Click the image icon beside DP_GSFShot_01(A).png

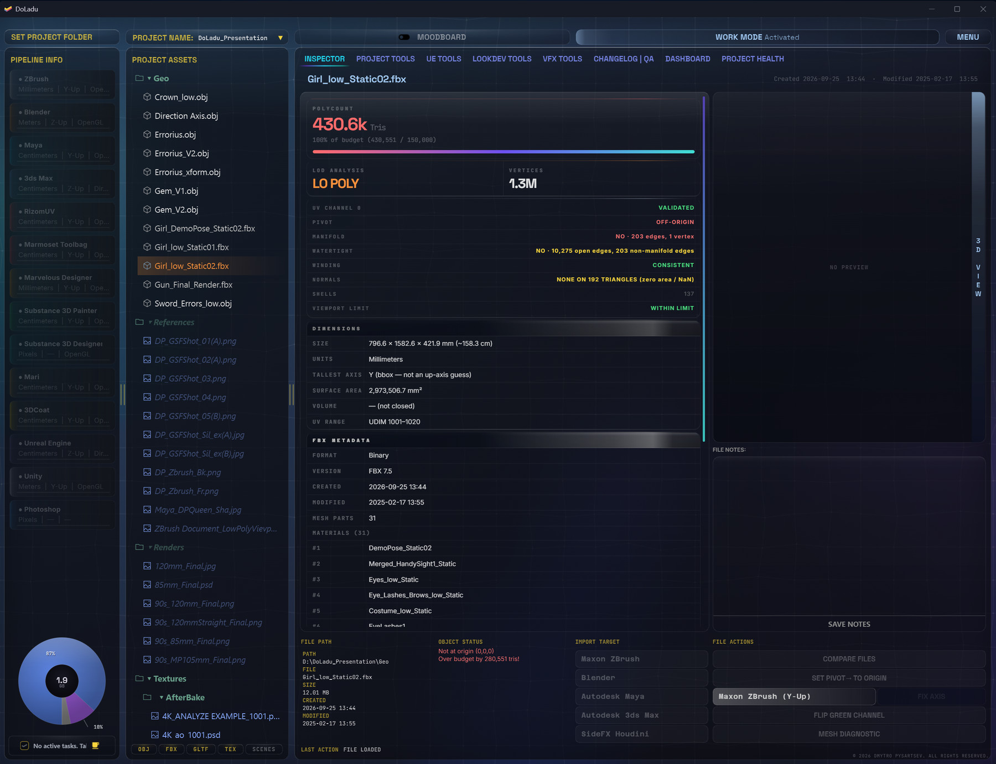click(147, 341)
